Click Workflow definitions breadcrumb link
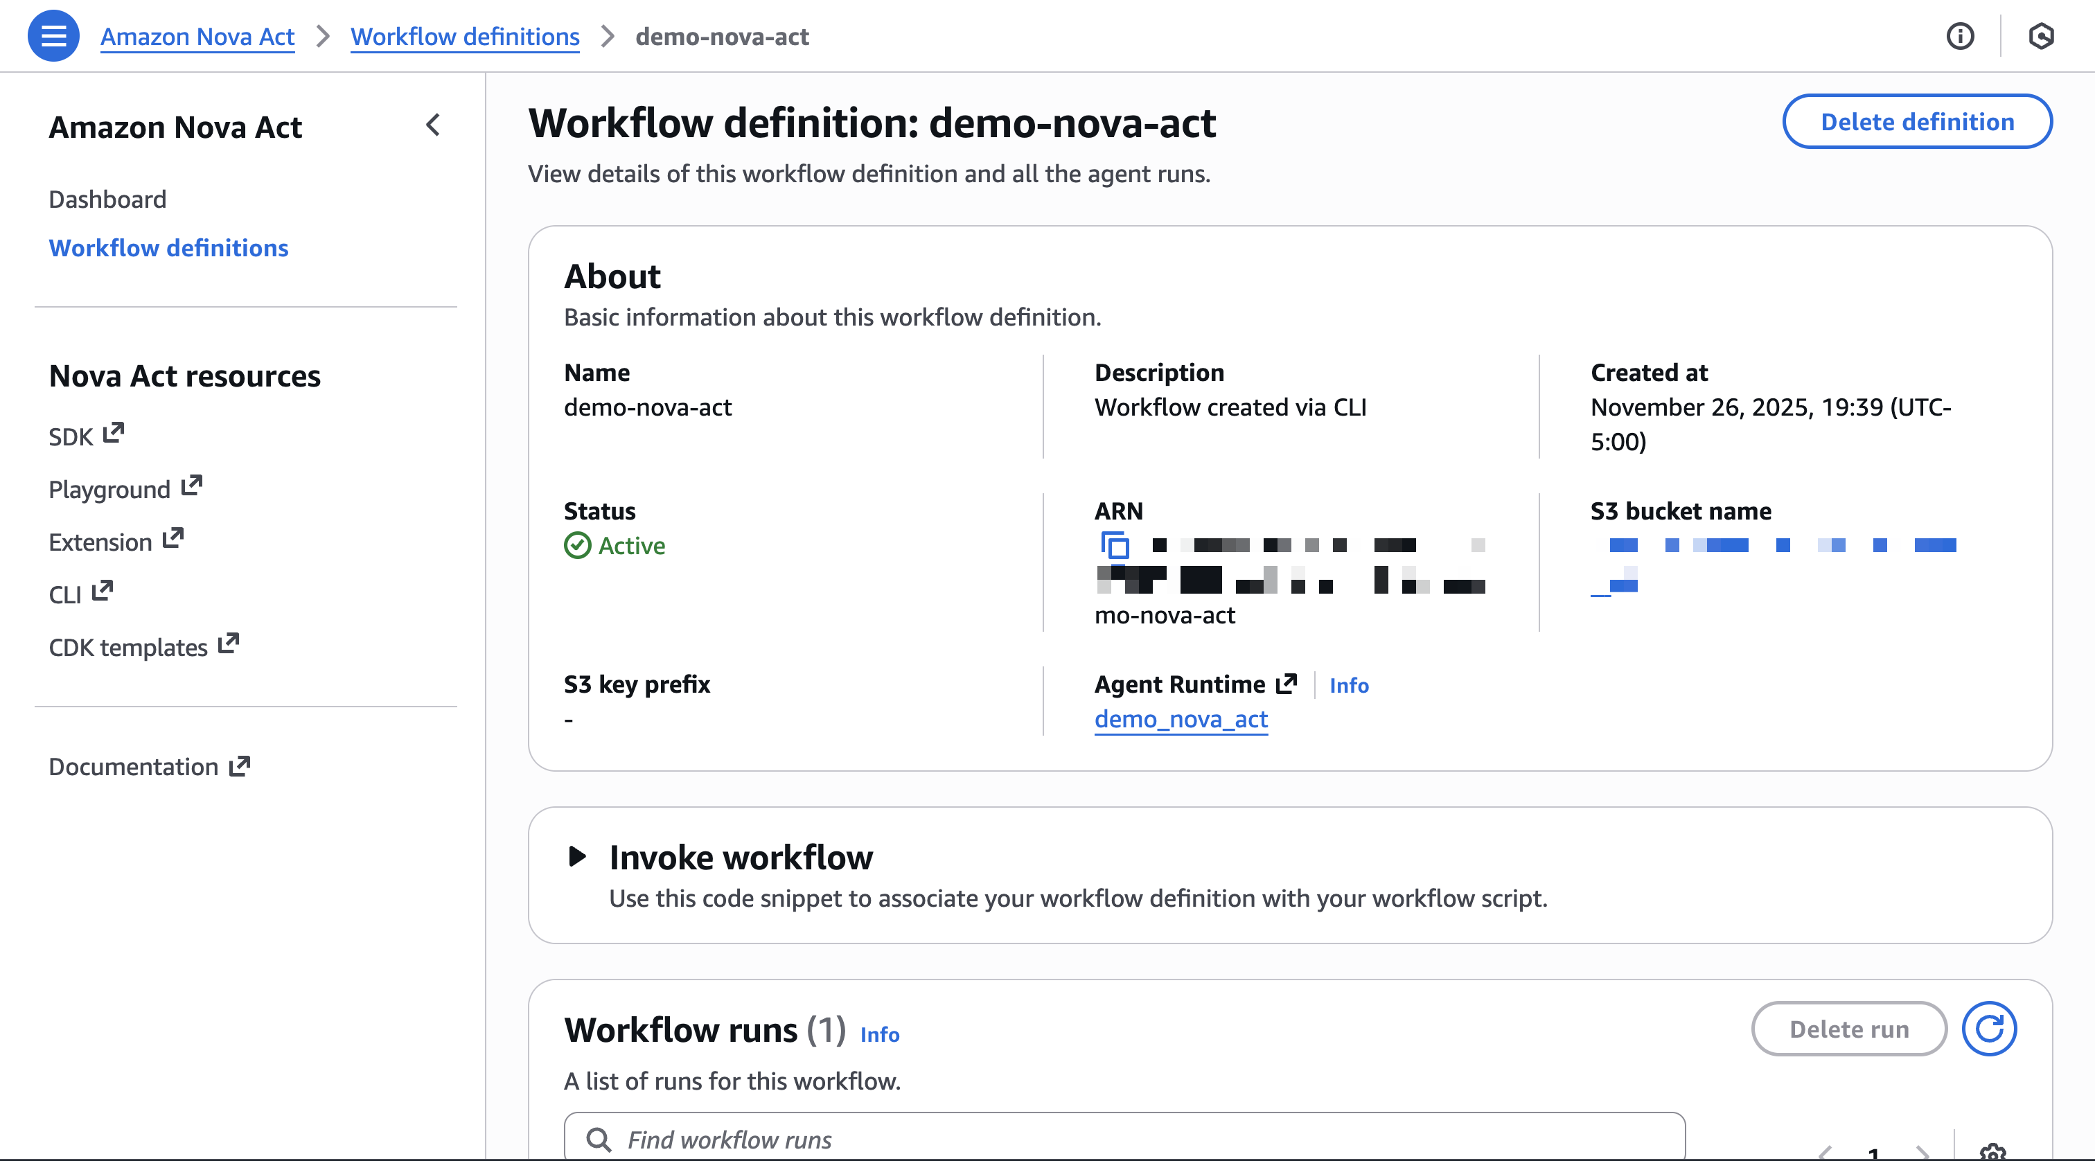This screenshot has width=2095, height=1161. tap(465, 37)
